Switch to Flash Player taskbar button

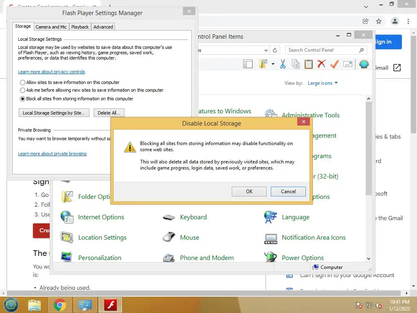[110, 305]
